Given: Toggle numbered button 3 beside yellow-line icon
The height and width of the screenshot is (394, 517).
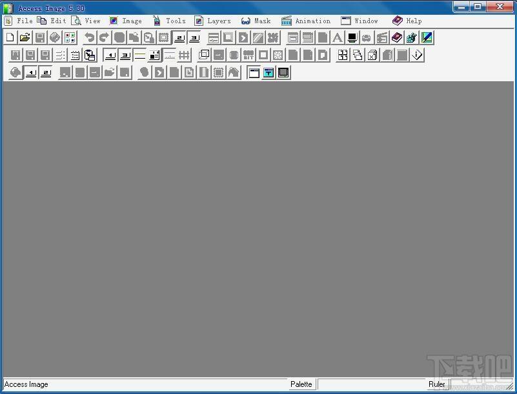Looking at the screenshot, I should tap(125, 55).
